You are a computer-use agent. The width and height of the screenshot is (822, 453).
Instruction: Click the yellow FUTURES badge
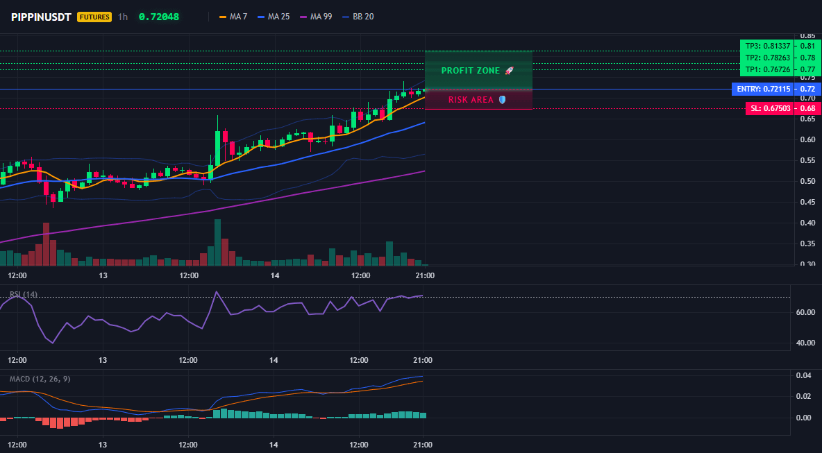[94, 17]
